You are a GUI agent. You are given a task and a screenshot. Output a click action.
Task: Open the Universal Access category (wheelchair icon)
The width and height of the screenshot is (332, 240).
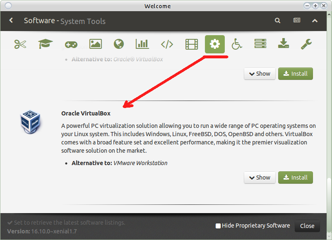[x=237, y=44]
